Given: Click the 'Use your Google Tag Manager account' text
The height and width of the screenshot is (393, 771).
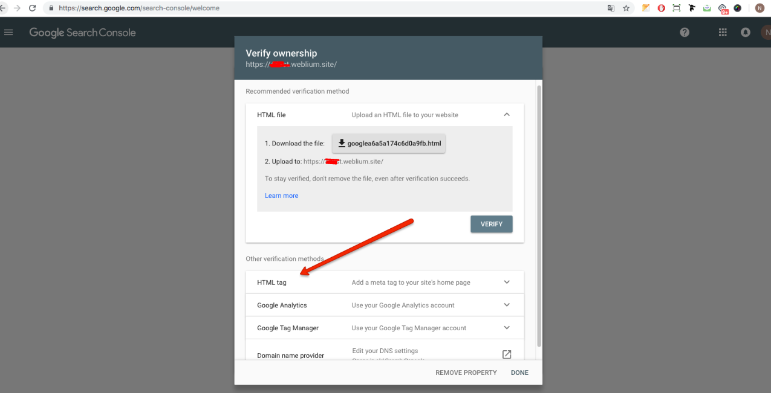Looking at the screenshot, I should pyautogui.click(x=409, y=328).
